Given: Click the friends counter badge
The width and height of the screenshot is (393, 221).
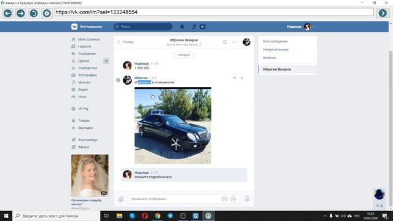Looking at the screenshot, I should tap(106, 61).
